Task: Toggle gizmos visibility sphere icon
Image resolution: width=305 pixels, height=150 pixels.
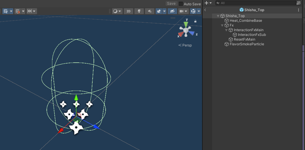Action: tap(193, 11)
